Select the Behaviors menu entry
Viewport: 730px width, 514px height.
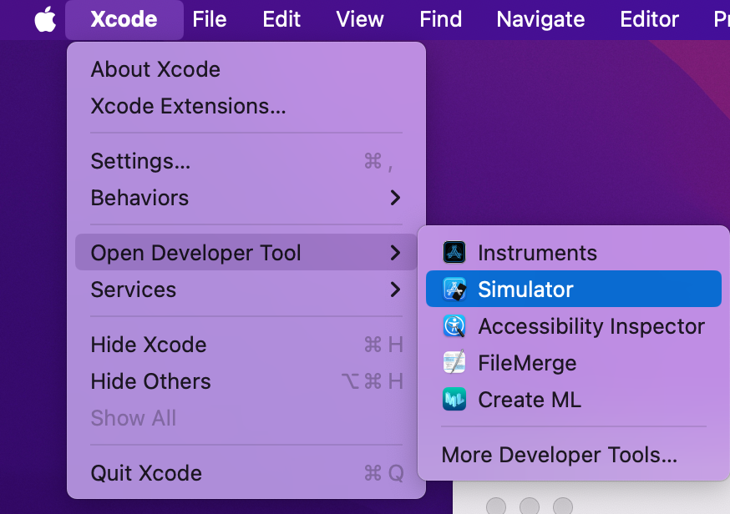(246, 198)
